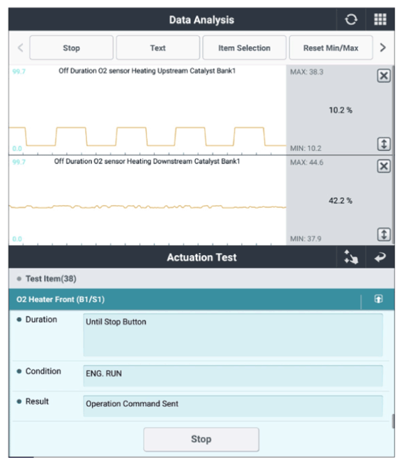Screen dimensions: 402x464
Task: Collapse the O2 Heater Front (B1/S1) panel
Action: [x=378, y=299]
